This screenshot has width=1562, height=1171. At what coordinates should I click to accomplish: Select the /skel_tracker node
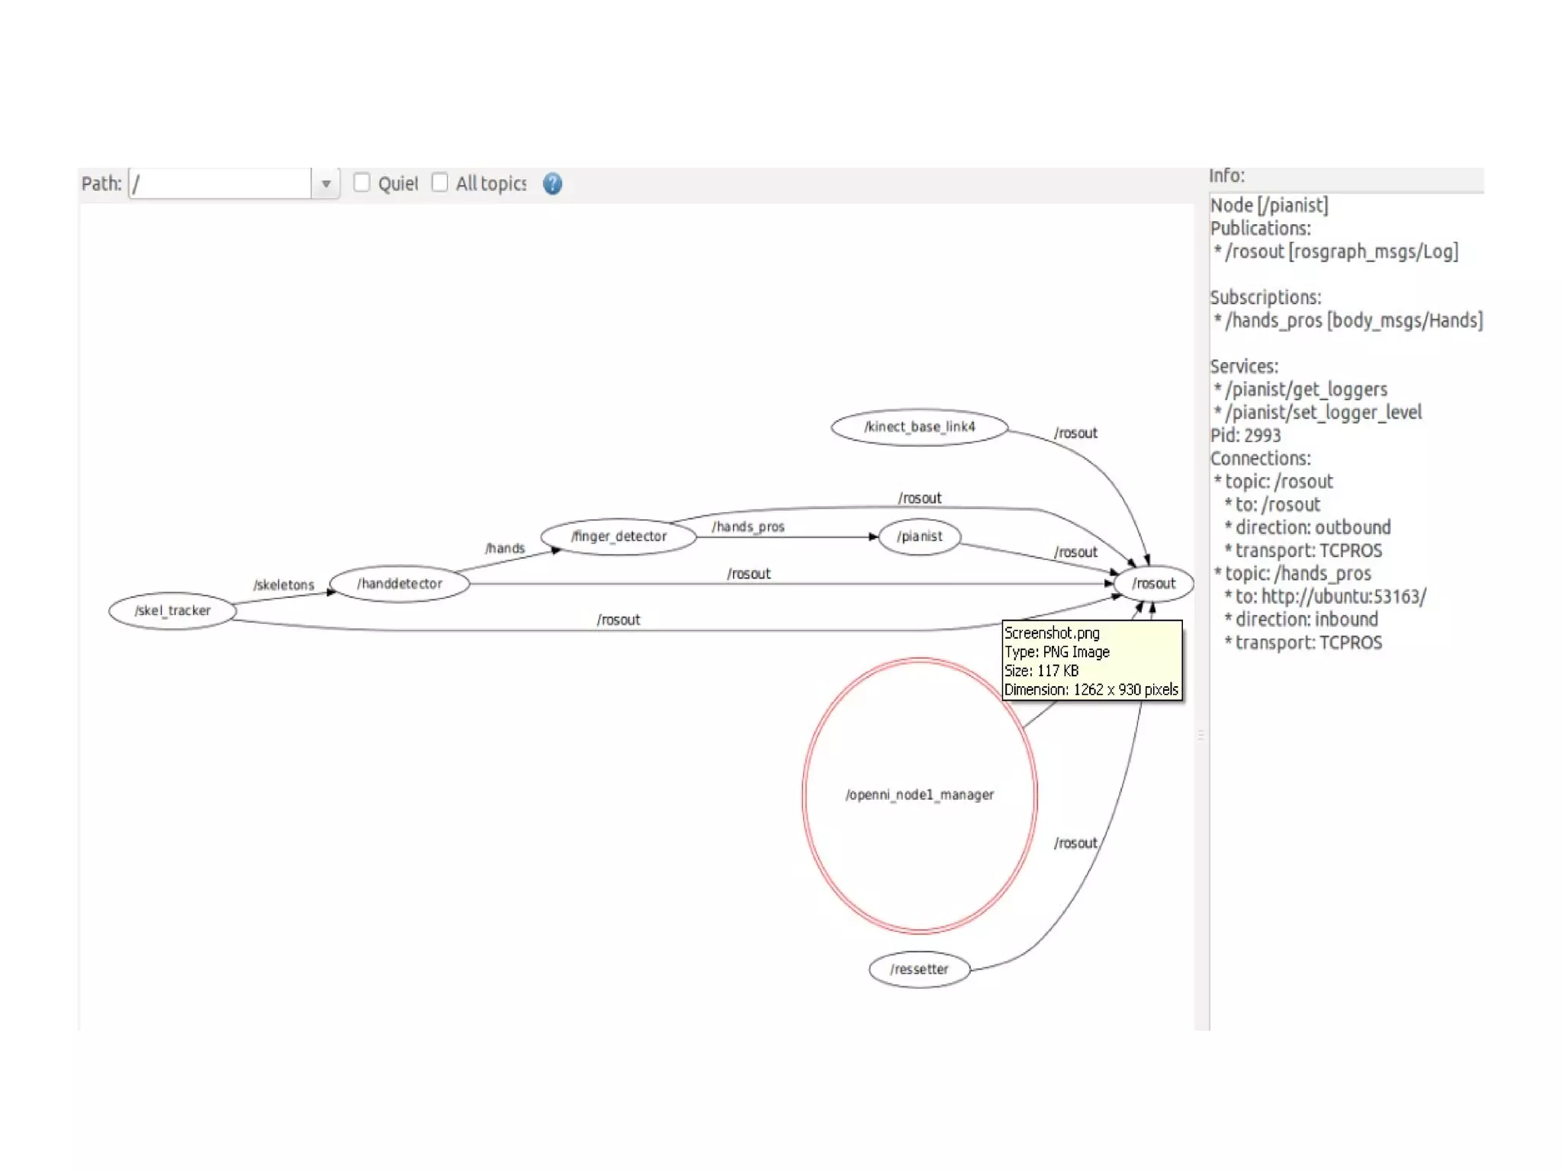point(172,611)
